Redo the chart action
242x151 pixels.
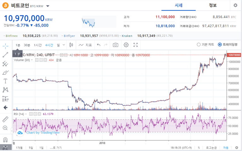pyautogui.click(x=106, y=45)
